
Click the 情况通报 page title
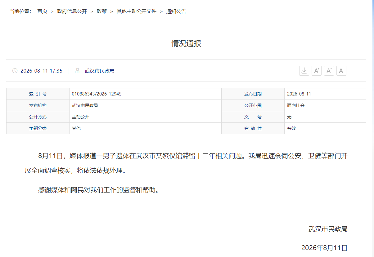[x=186, y=43]
